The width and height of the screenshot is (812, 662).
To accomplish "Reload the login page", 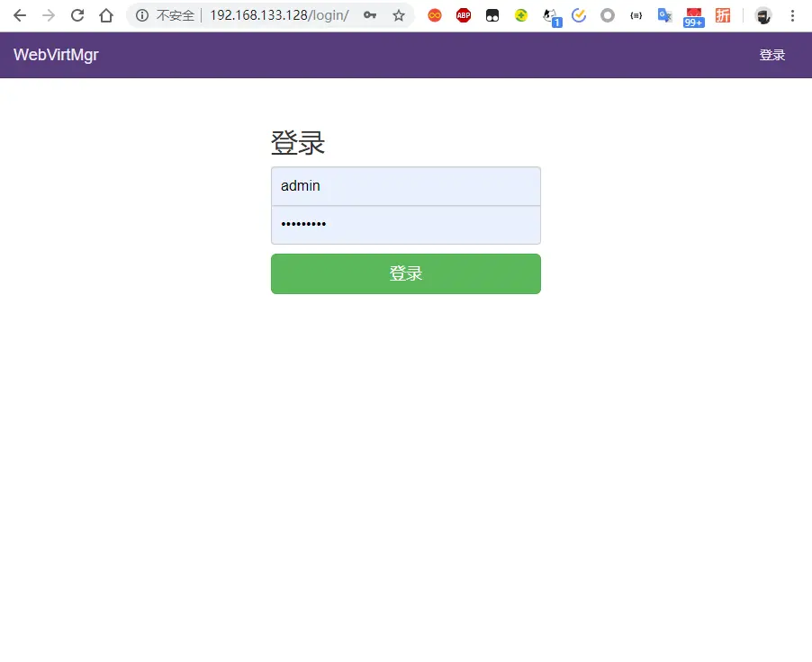I will [x=77, y=15].
